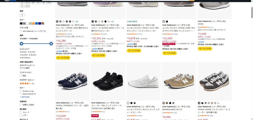Enable the new balance brand checkbox

(x=21, y=31)
